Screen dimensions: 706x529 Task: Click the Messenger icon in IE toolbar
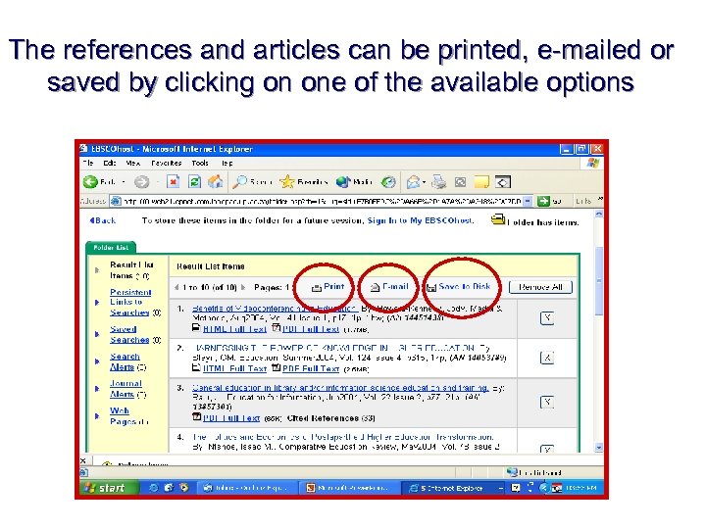click(x=503, y=182)
